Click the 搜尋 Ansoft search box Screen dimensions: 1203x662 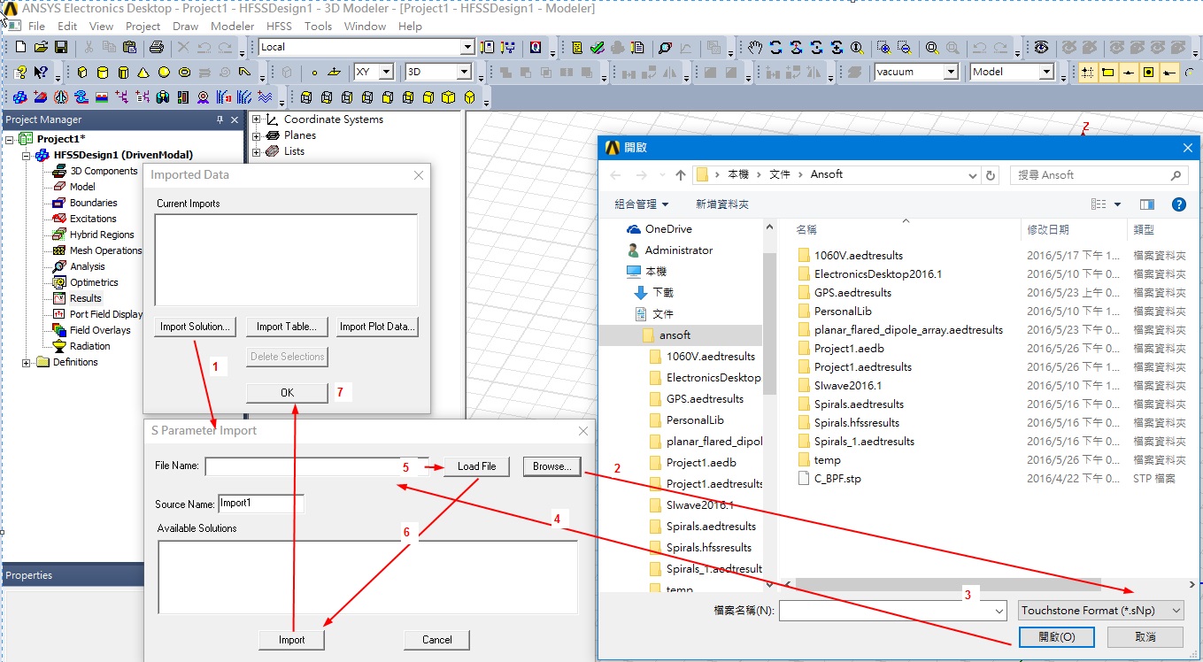1099,175
